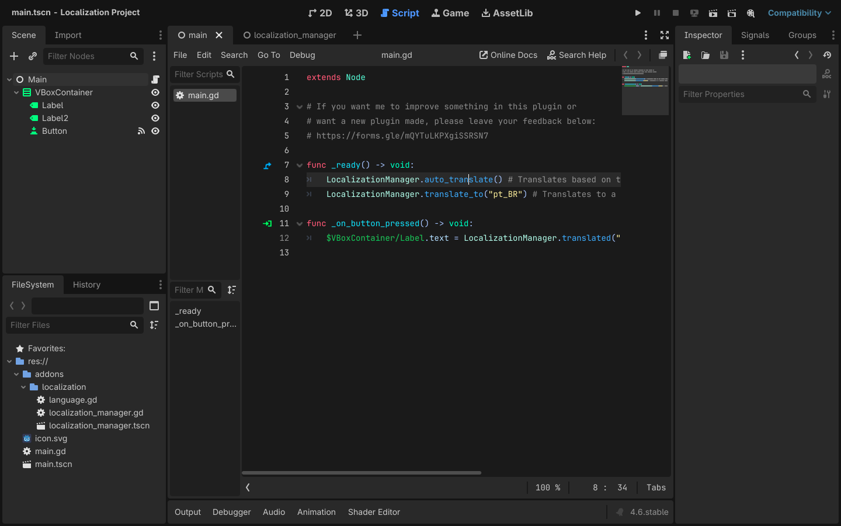Screen dimensions: 841x526
Task: Open the Groups tab
Action: coord(802,35)
